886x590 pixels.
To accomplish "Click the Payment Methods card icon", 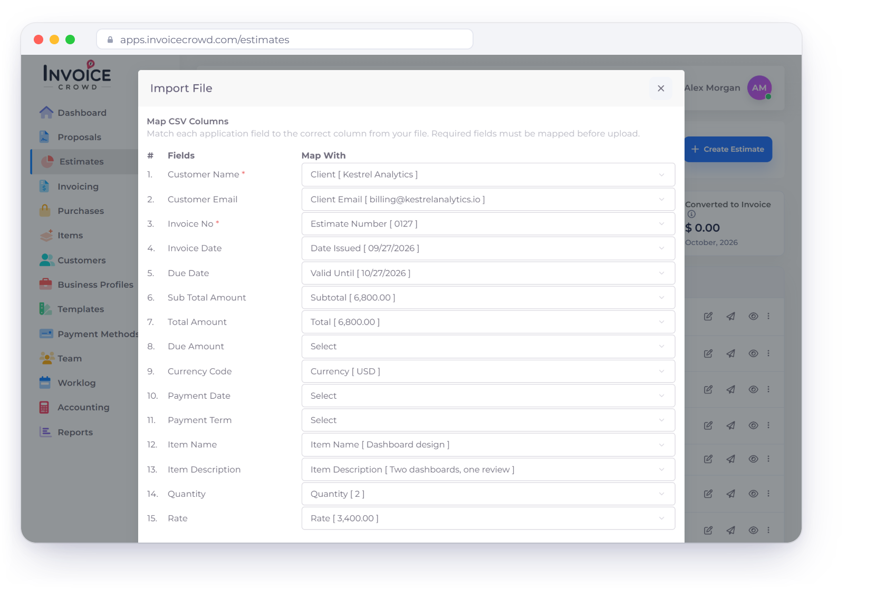I will pos(46,333).
